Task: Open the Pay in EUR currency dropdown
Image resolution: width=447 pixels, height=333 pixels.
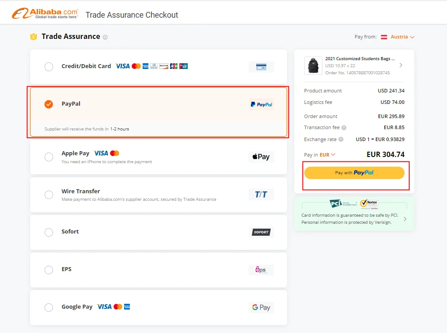Action: (x=327, y=155)
